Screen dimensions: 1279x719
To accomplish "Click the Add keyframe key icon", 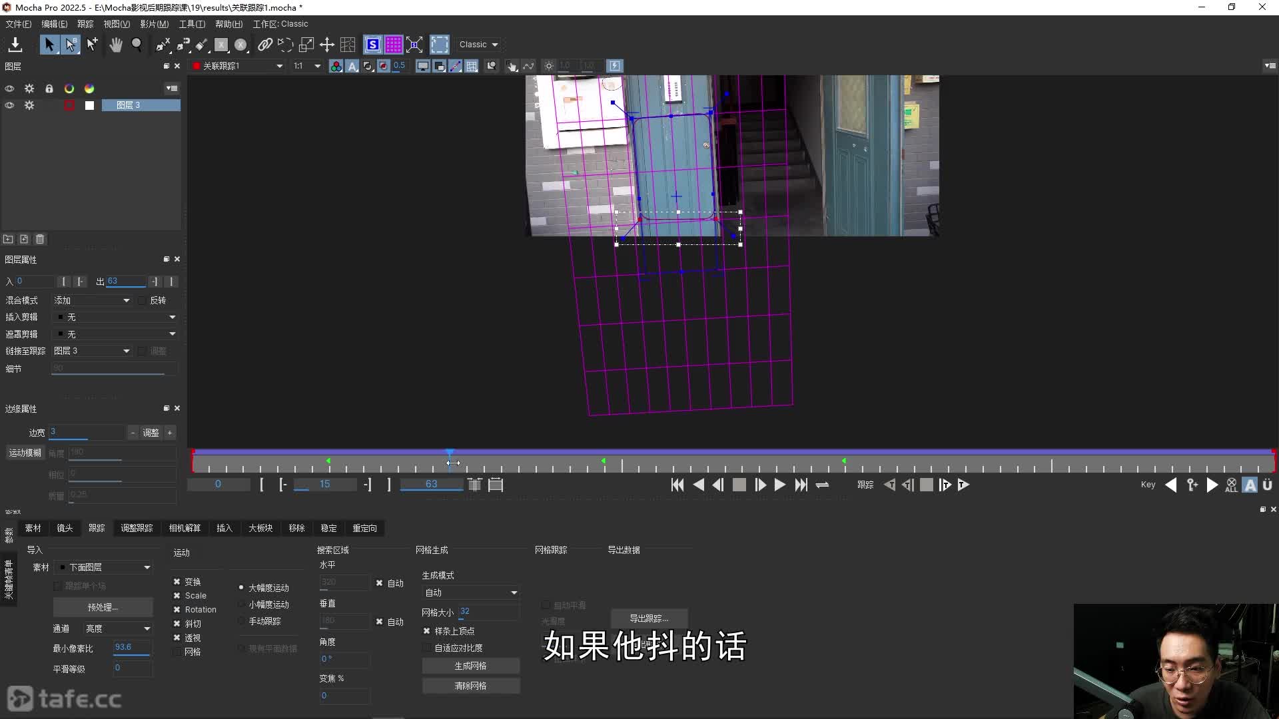I will [x=1192, y=485].
